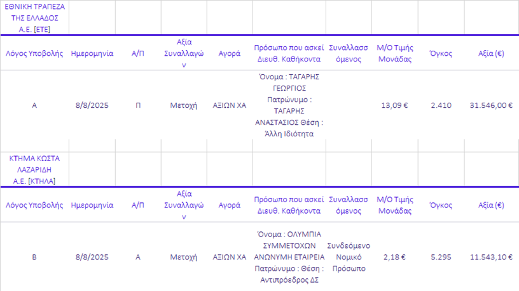Viewport: 519px width, 291px height.
Task: Click the Συναλλασσόμενος header in the ΕΤΕ table
Action: 349,53
